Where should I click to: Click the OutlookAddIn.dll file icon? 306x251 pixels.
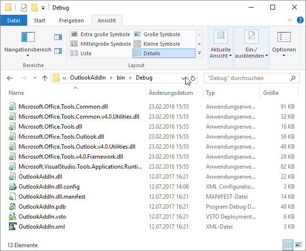[12, 177]
